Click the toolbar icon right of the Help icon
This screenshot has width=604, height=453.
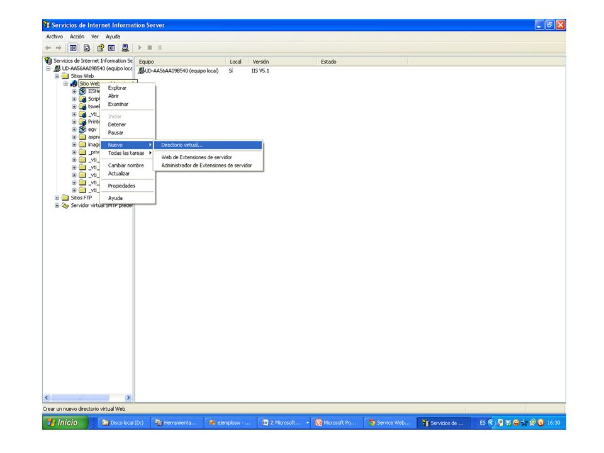pos(111,48)
